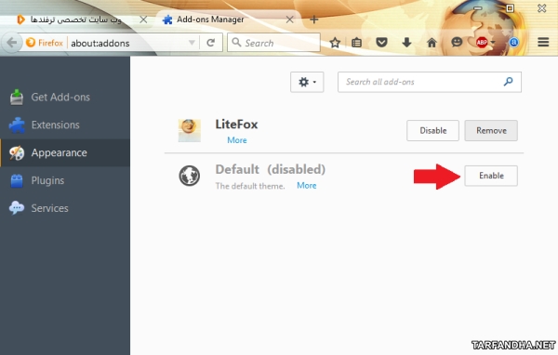Click the Firefox identity icon in URL bar
558x355 pixels.
click(x=31, y=43)
